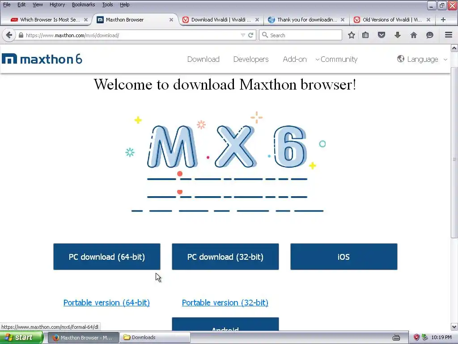The width and height of the screenshot is (458, 344).
Task: Go to home page via house icon
Action: tap(414, 35)
